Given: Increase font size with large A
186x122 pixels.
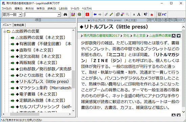Looking at the screenshot, I should click(x=139, y=14).
